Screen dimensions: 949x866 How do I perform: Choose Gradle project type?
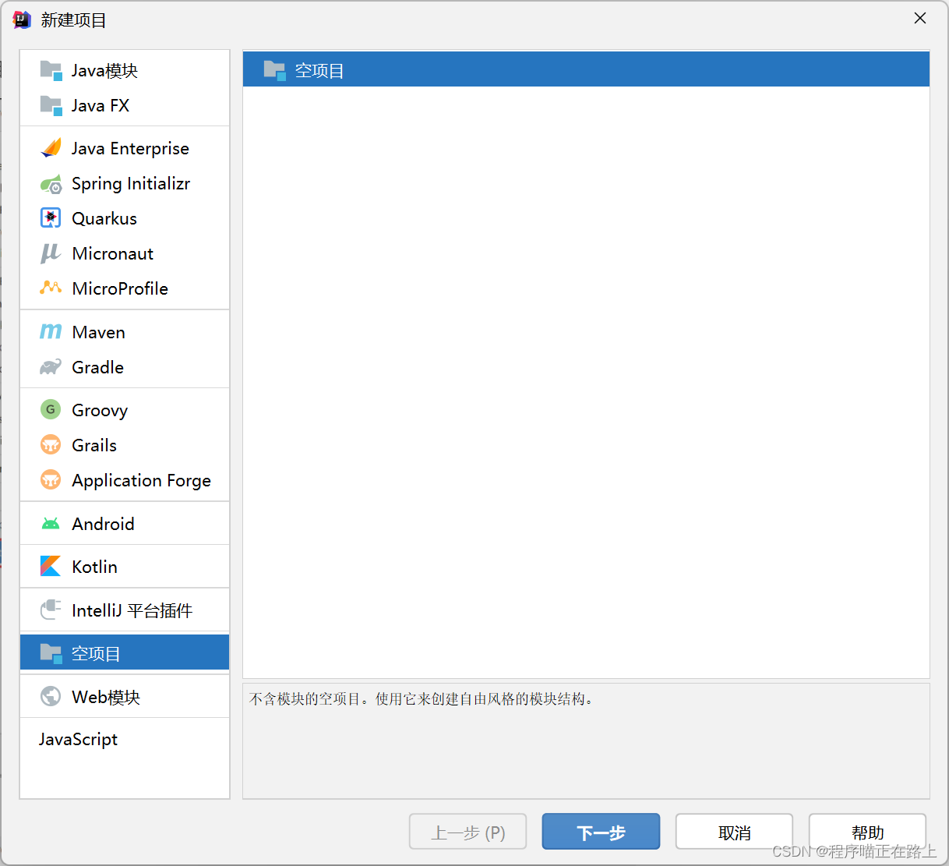point(125,367)
